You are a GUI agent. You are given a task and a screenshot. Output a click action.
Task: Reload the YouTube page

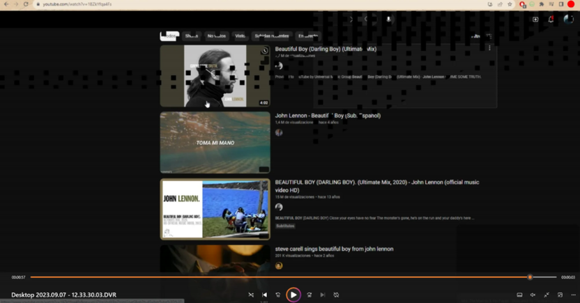coord(26,4)
